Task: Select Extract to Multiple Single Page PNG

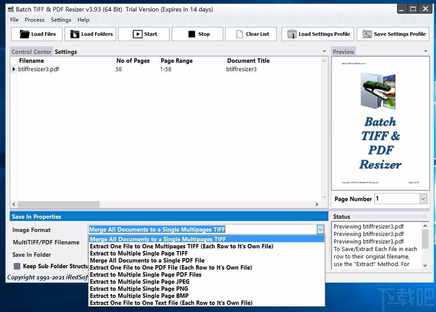Action: pyautogui.click(x=207, y=289)
